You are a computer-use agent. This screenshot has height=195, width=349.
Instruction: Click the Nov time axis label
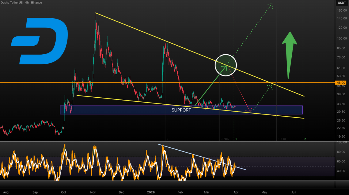[x=93, y=192]
